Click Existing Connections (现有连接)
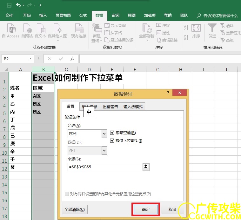 coord(79,31)
